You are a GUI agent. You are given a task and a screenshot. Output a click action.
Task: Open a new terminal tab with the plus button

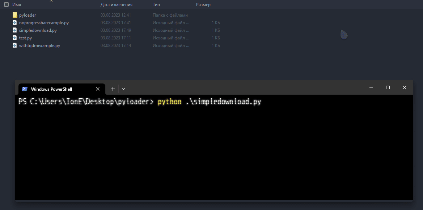[113, 89]
